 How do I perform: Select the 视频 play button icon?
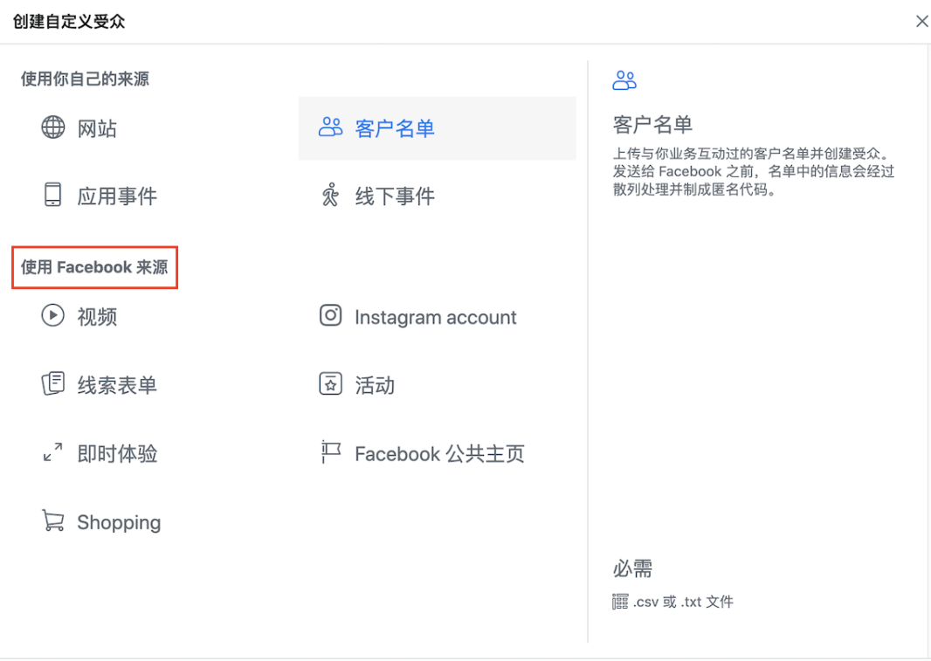53,316
